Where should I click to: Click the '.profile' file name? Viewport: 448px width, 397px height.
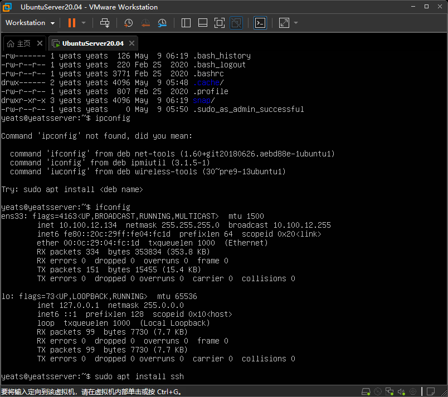coord(211,91)
